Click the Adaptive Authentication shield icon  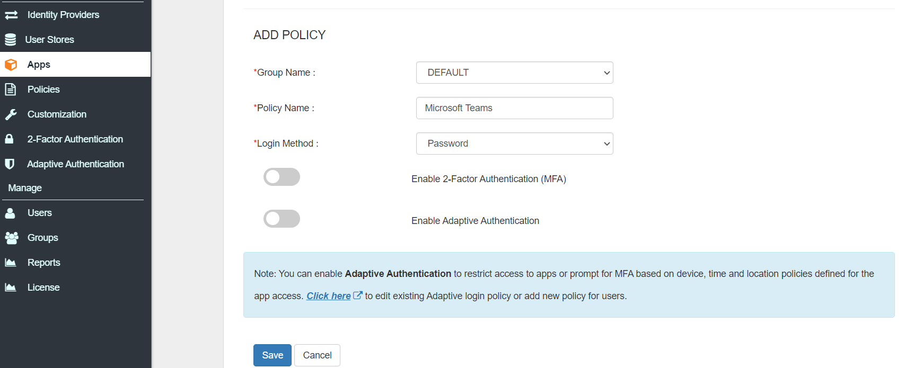point(9,164)
